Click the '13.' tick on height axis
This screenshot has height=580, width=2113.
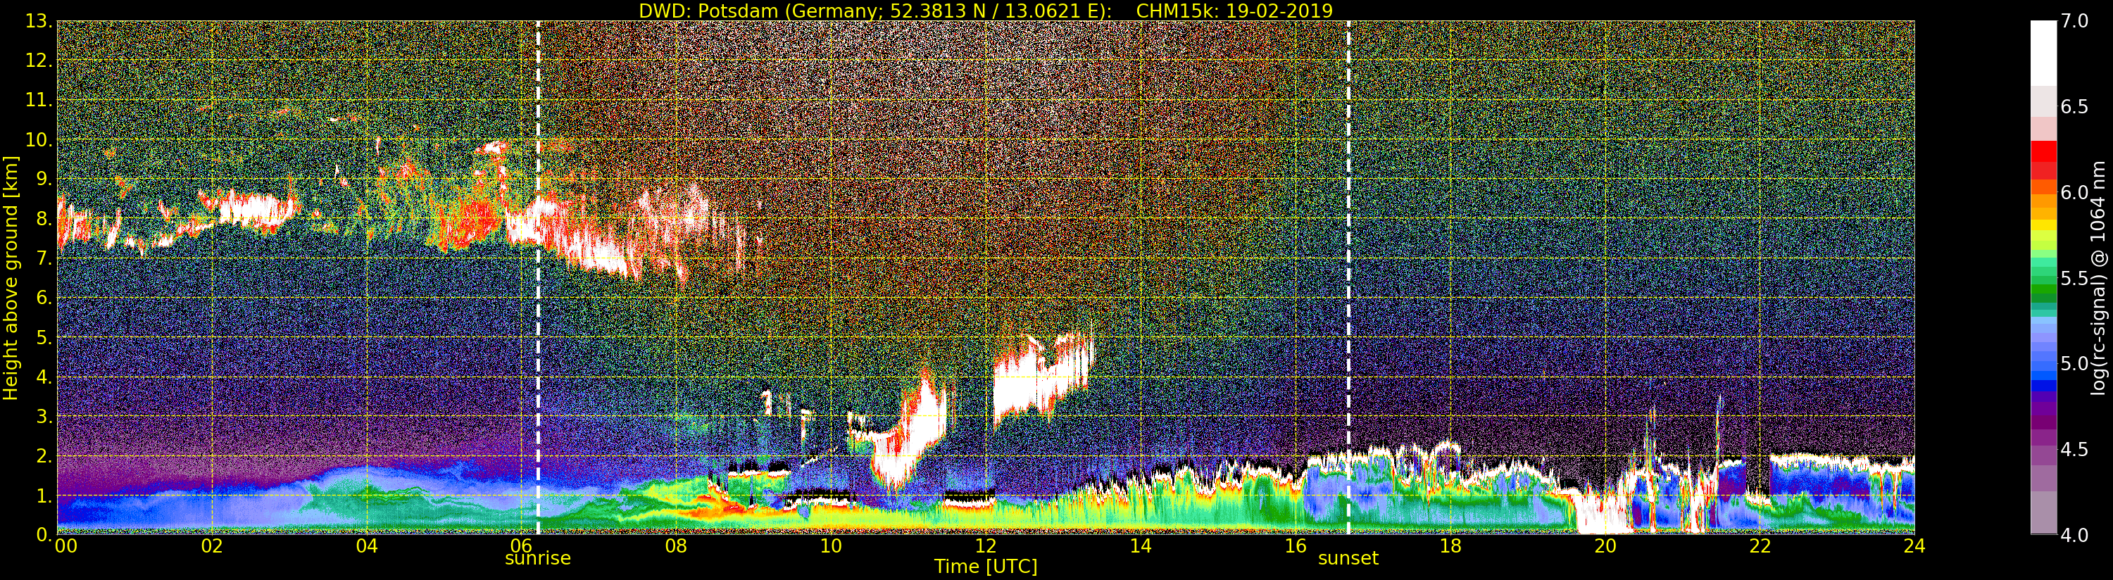point(39,21)
